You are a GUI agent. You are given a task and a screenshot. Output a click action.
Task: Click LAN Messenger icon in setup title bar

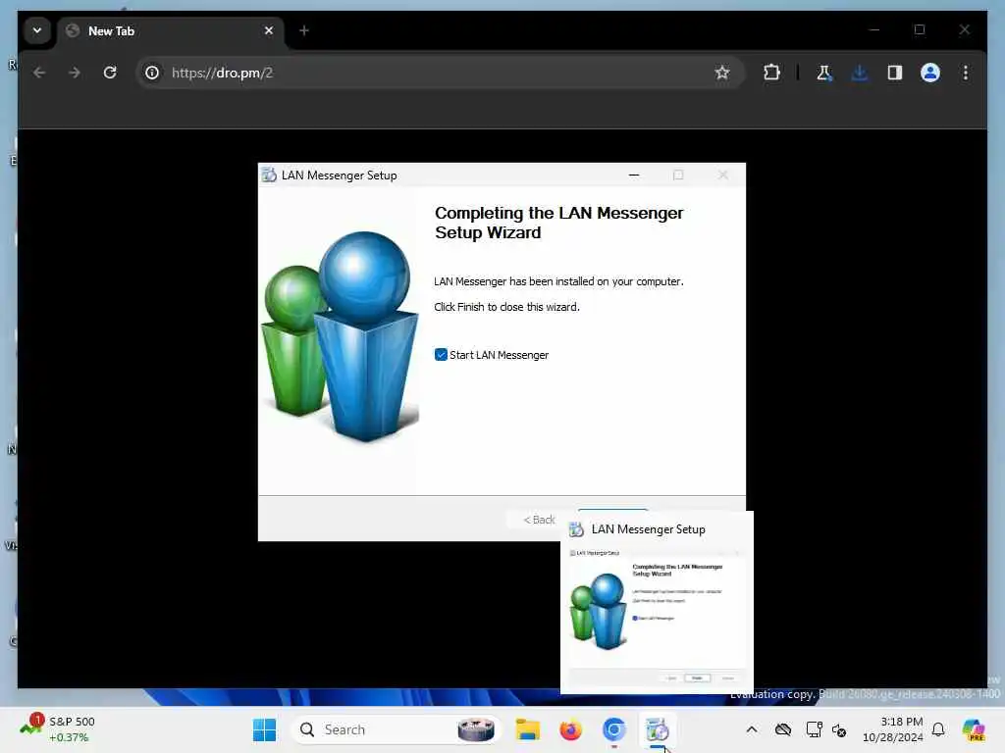pos(269,175)
